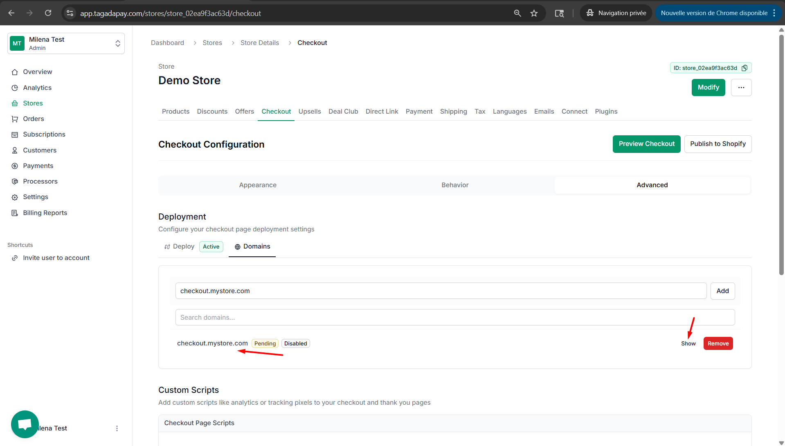Click the Subscriptions card icon

coord(15,134)
